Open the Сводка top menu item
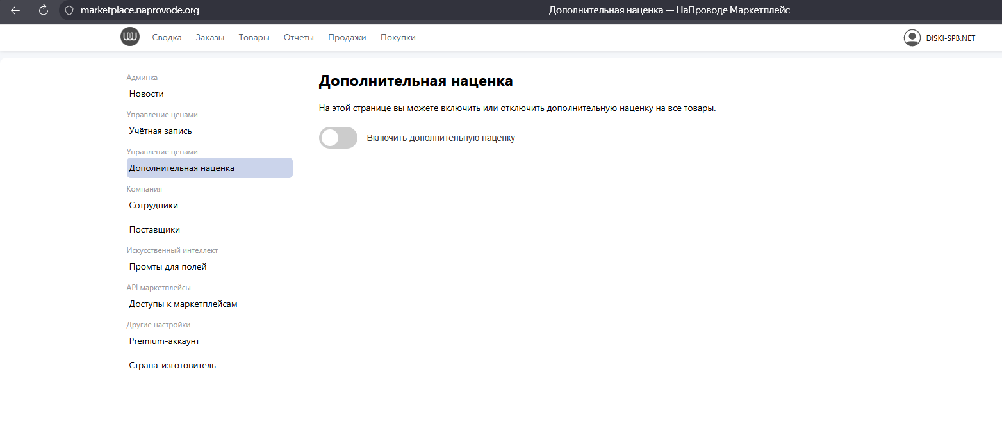The image size is (1002, 442). click(x=167, y=38)
